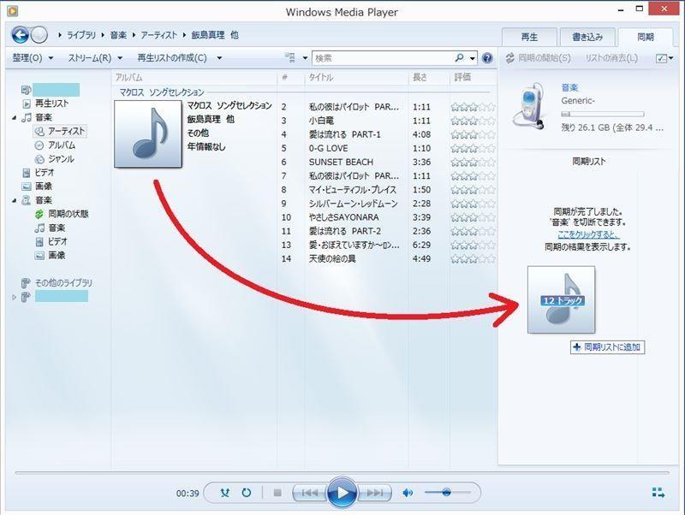Click the large Play button

(342, 493)
